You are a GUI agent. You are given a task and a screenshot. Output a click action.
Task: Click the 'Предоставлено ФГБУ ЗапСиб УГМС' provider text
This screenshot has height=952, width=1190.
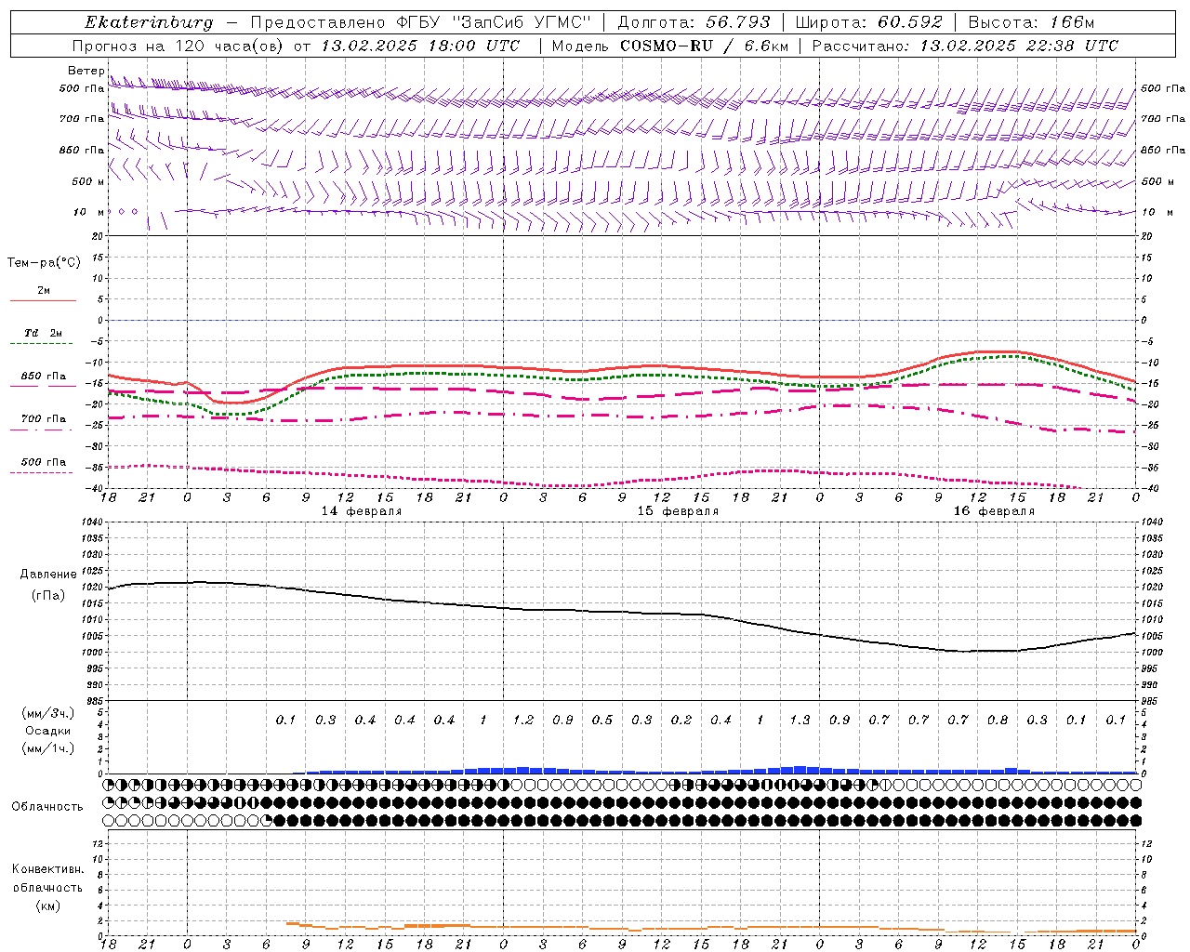click(420, 22)
